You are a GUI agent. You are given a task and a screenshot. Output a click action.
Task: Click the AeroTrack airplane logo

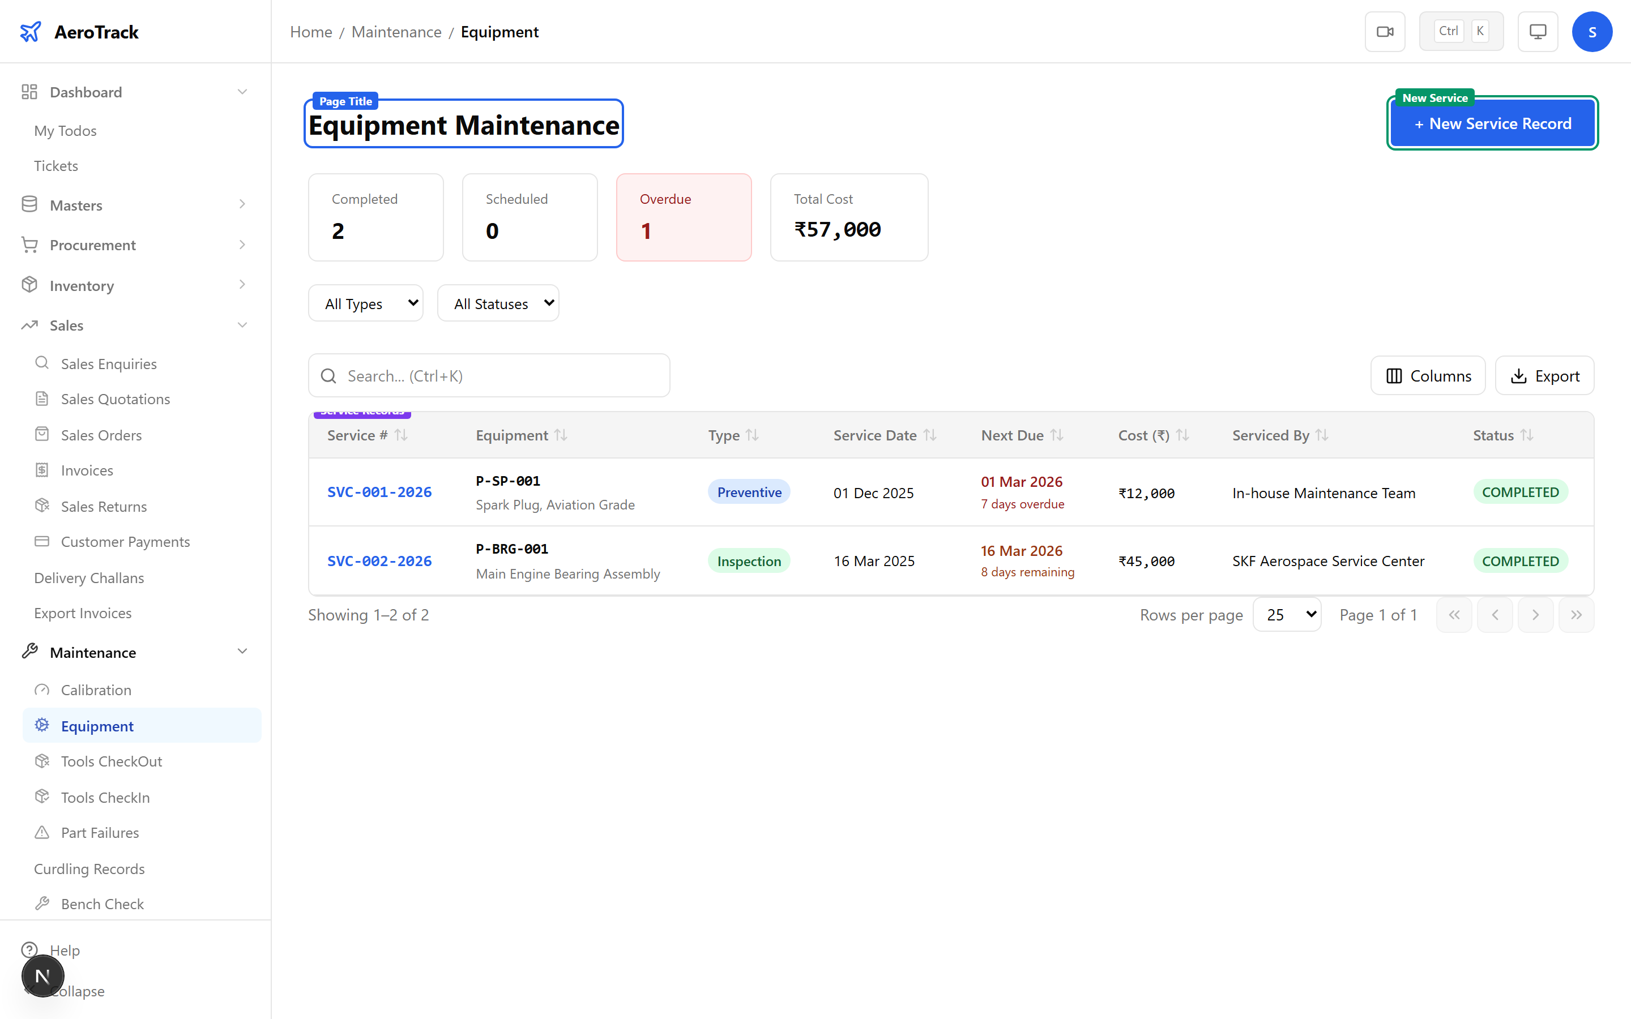tap(31, 32)
